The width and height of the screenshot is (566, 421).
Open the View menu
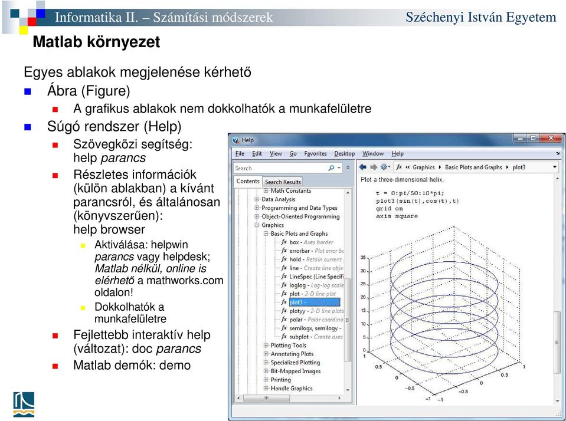pos(276,154)
